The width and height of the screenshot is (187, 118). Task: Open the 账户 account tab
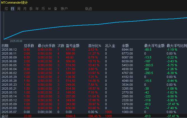(64, 9)
